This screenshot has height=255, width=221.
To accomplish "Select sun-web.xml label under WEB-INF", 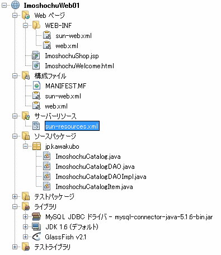I will [x=73, y=36].
